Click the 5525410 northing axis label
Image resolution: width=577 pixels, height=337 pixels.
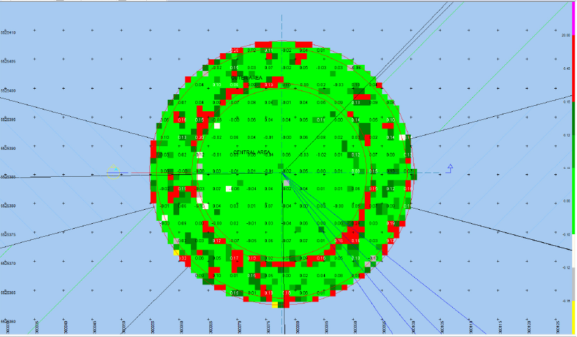click(9, 32)
